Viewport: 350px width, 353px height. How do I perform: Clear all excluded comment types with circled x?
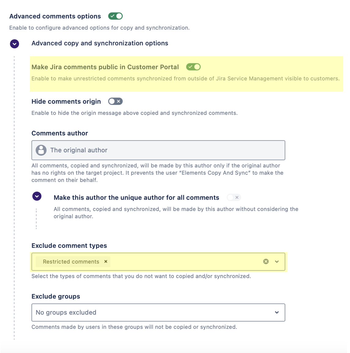pyautogui.click(x=266, y=262)
